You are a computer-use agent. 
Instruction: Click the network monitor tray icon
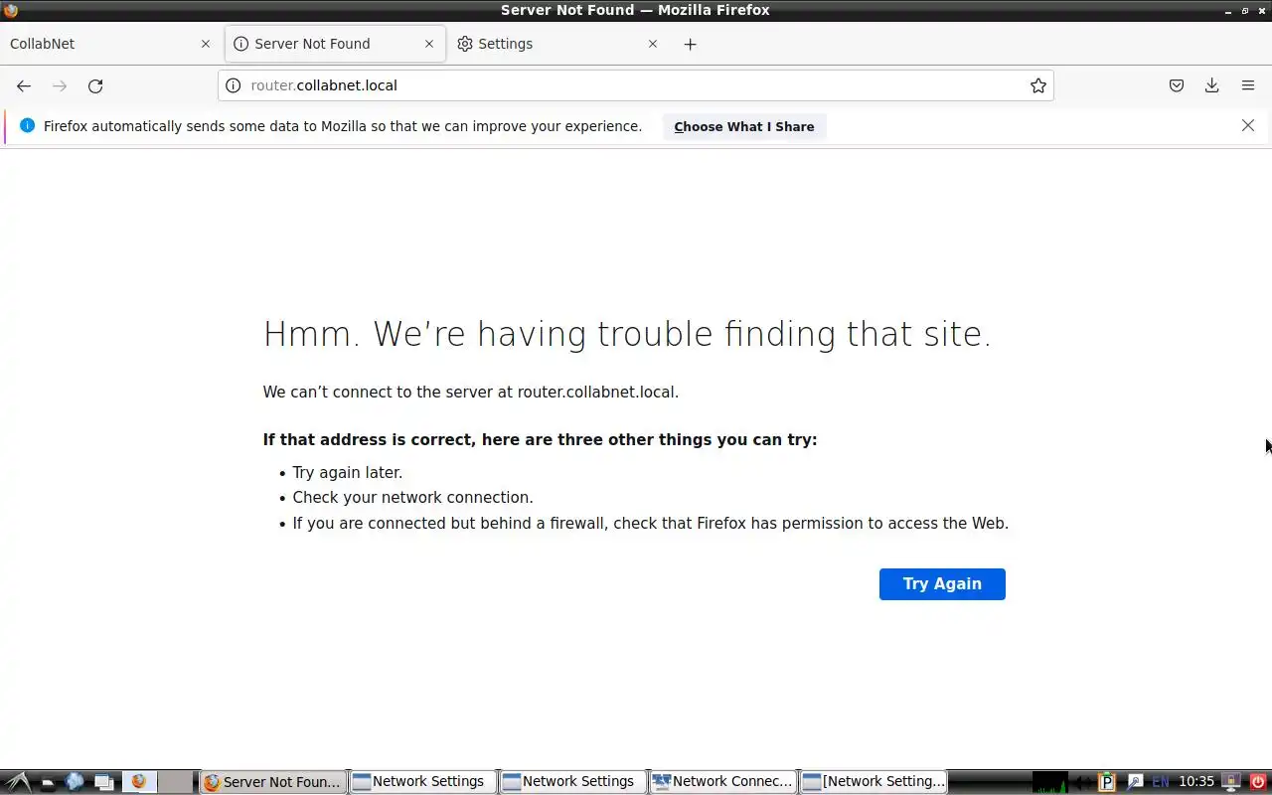(1231, 782)
